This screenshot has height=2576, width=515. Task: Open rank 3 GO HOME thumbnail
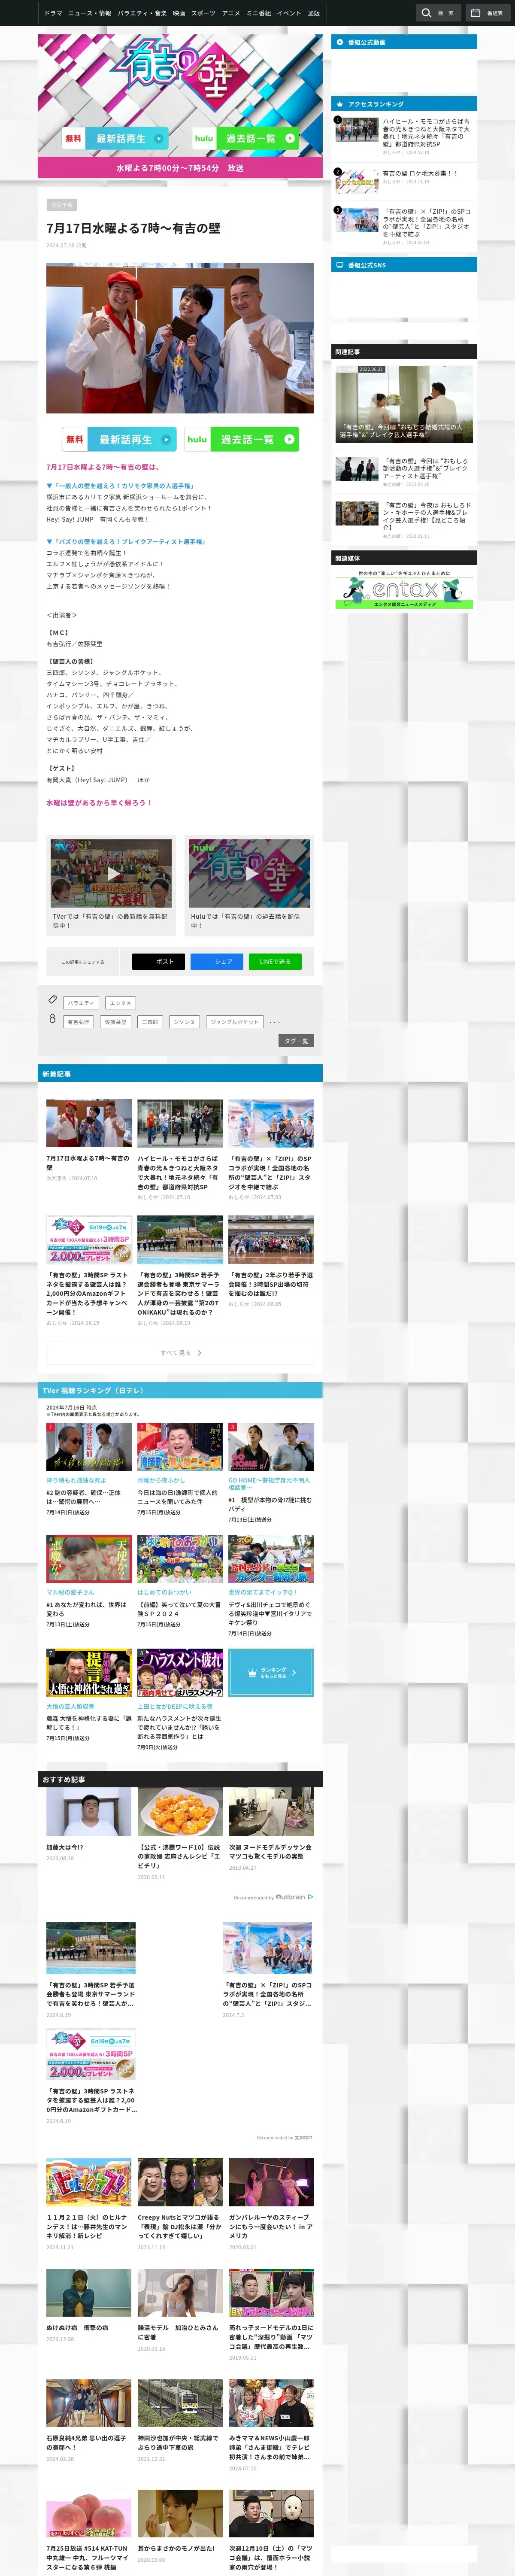(x=271, y=1446)
